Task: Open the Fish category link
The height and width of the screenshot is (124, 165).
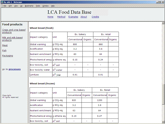Action: click(x=4, y=51)
